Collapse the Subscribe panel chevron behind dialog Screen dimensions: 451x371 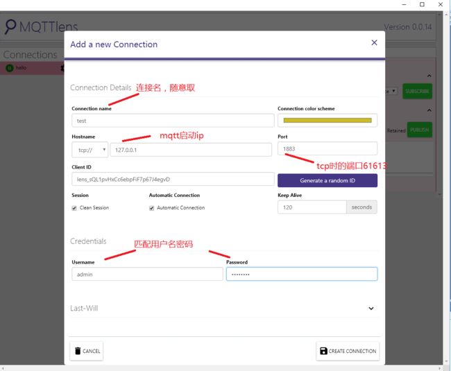[429, 76]
